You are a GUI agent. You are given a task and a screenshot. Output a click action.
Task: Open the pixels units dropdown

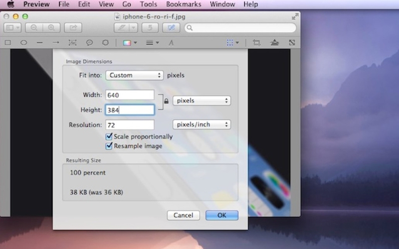pyautogui.click(x=202, y=101)
